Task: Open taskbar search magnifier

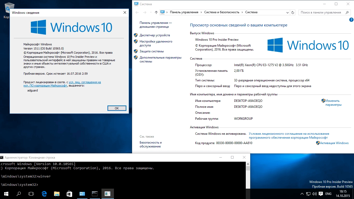Action: point(19,194)
